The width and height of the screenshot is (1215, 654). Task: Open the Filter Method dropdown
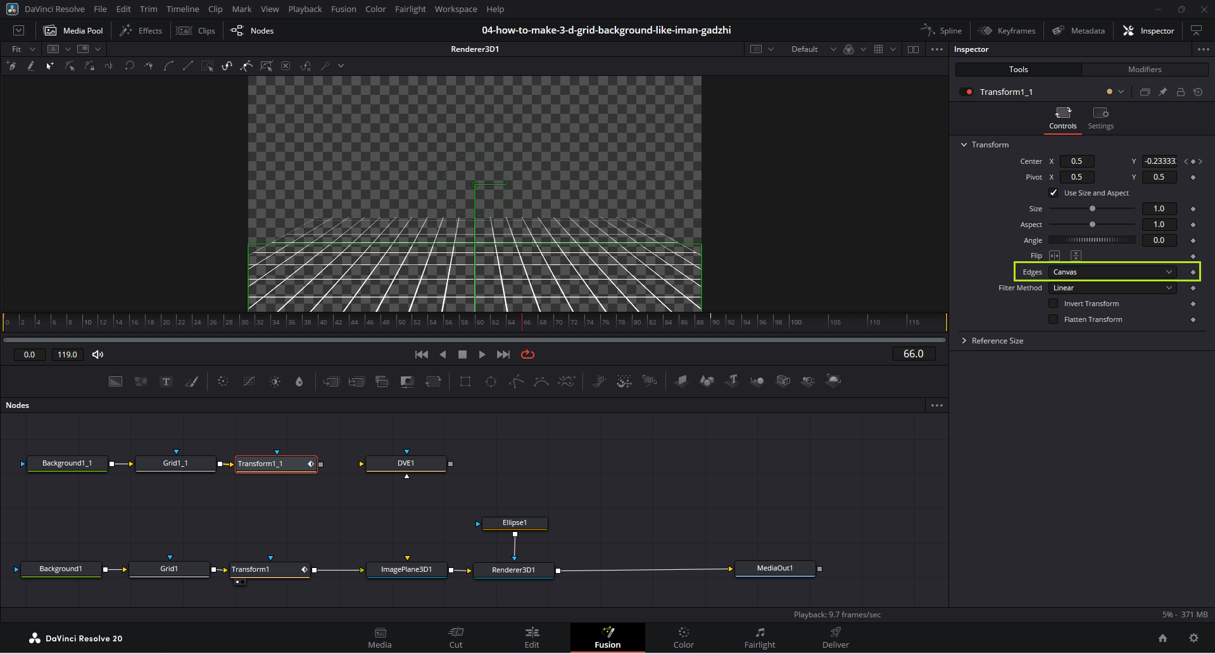pos(1112,288)
